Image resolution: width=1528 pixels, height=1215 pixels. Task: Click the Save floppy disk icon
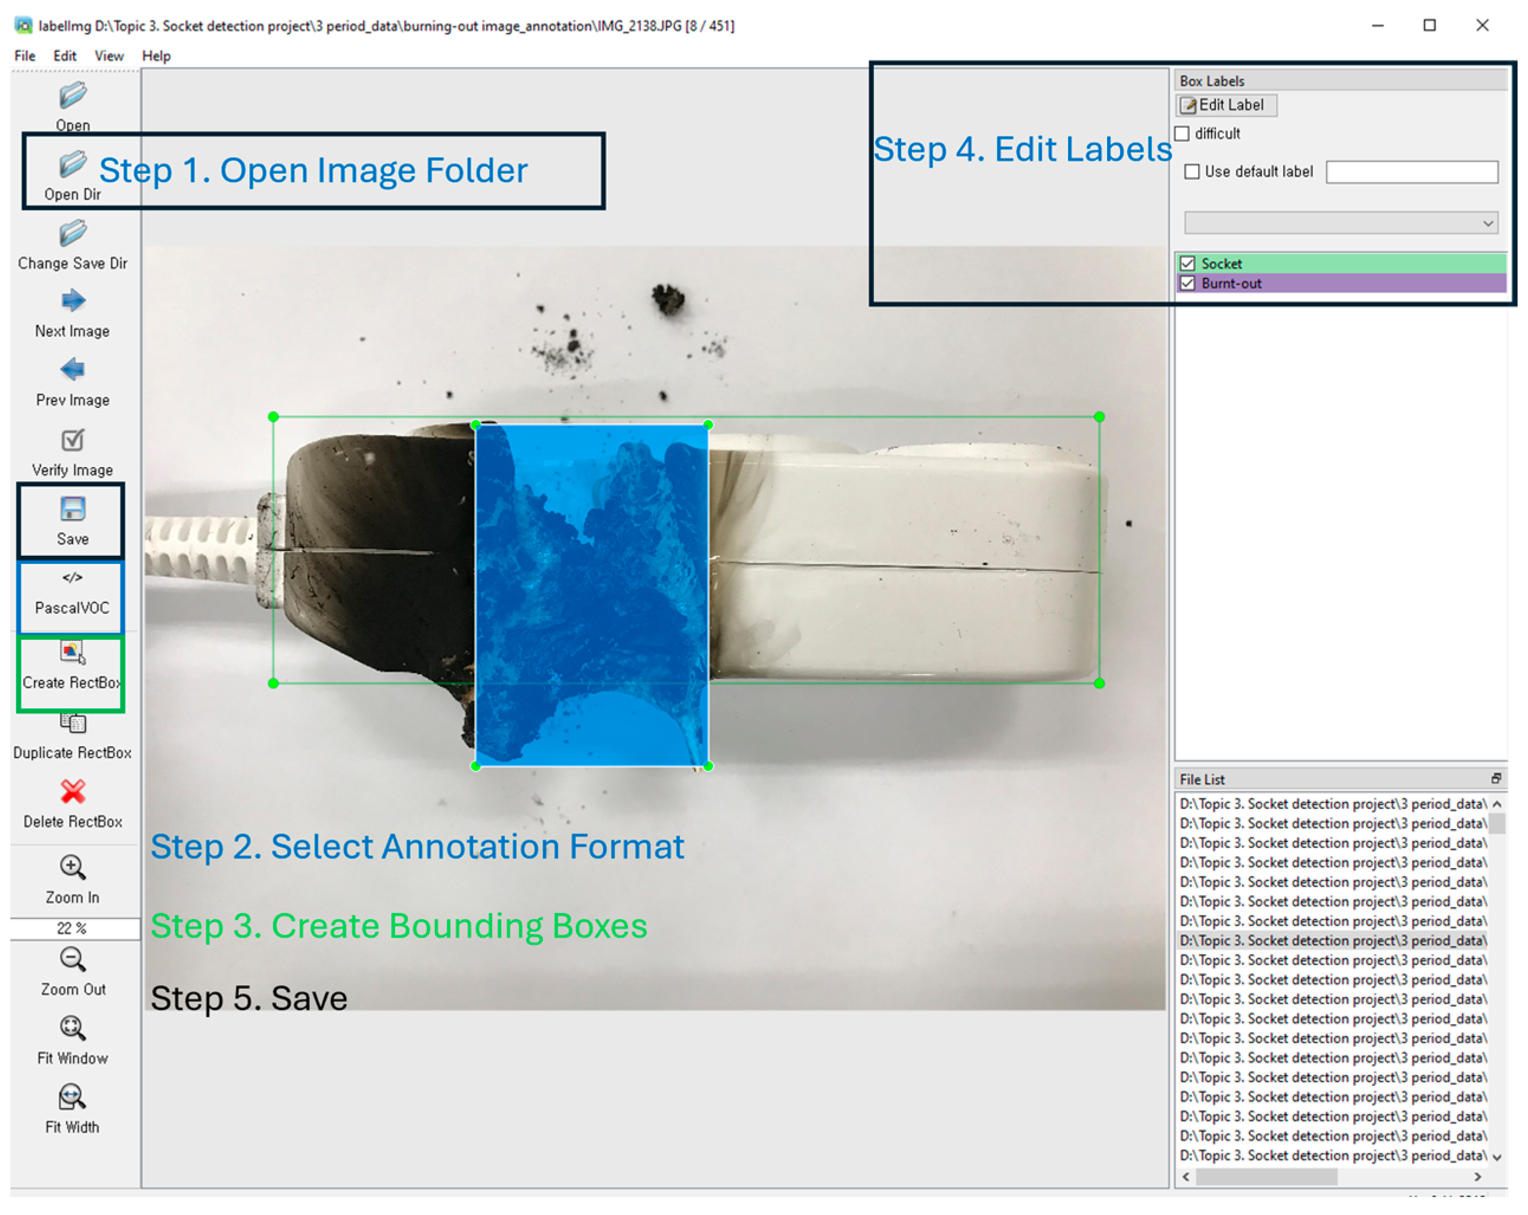[72, 508]
